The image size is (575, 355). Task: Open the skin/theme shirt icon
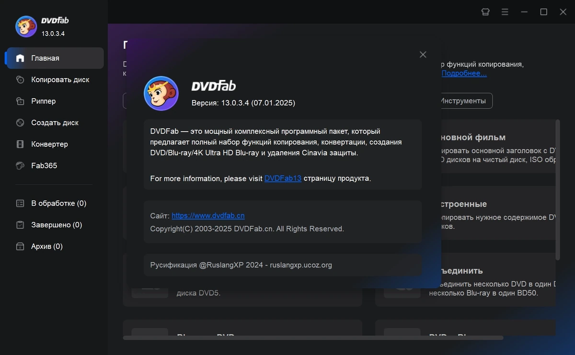[485, 12]
